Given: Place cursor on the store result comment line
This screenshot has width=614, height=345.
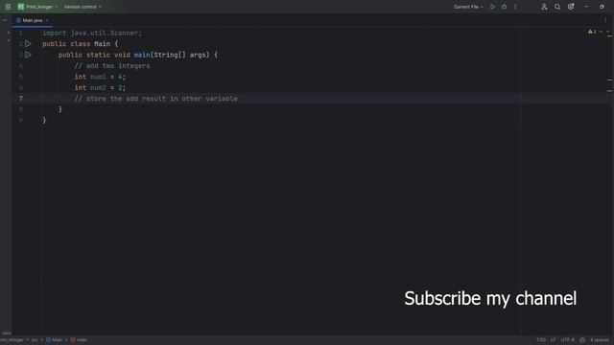Looking at the screenshot, I should click(155, 99).
